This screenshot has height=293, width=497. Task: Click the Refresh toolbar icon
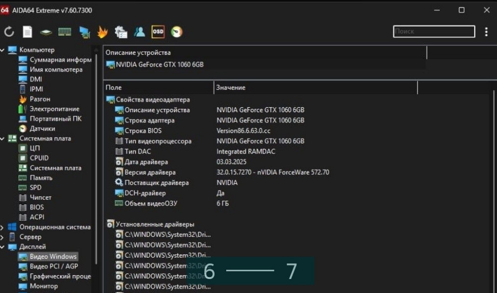click(9, 32)
